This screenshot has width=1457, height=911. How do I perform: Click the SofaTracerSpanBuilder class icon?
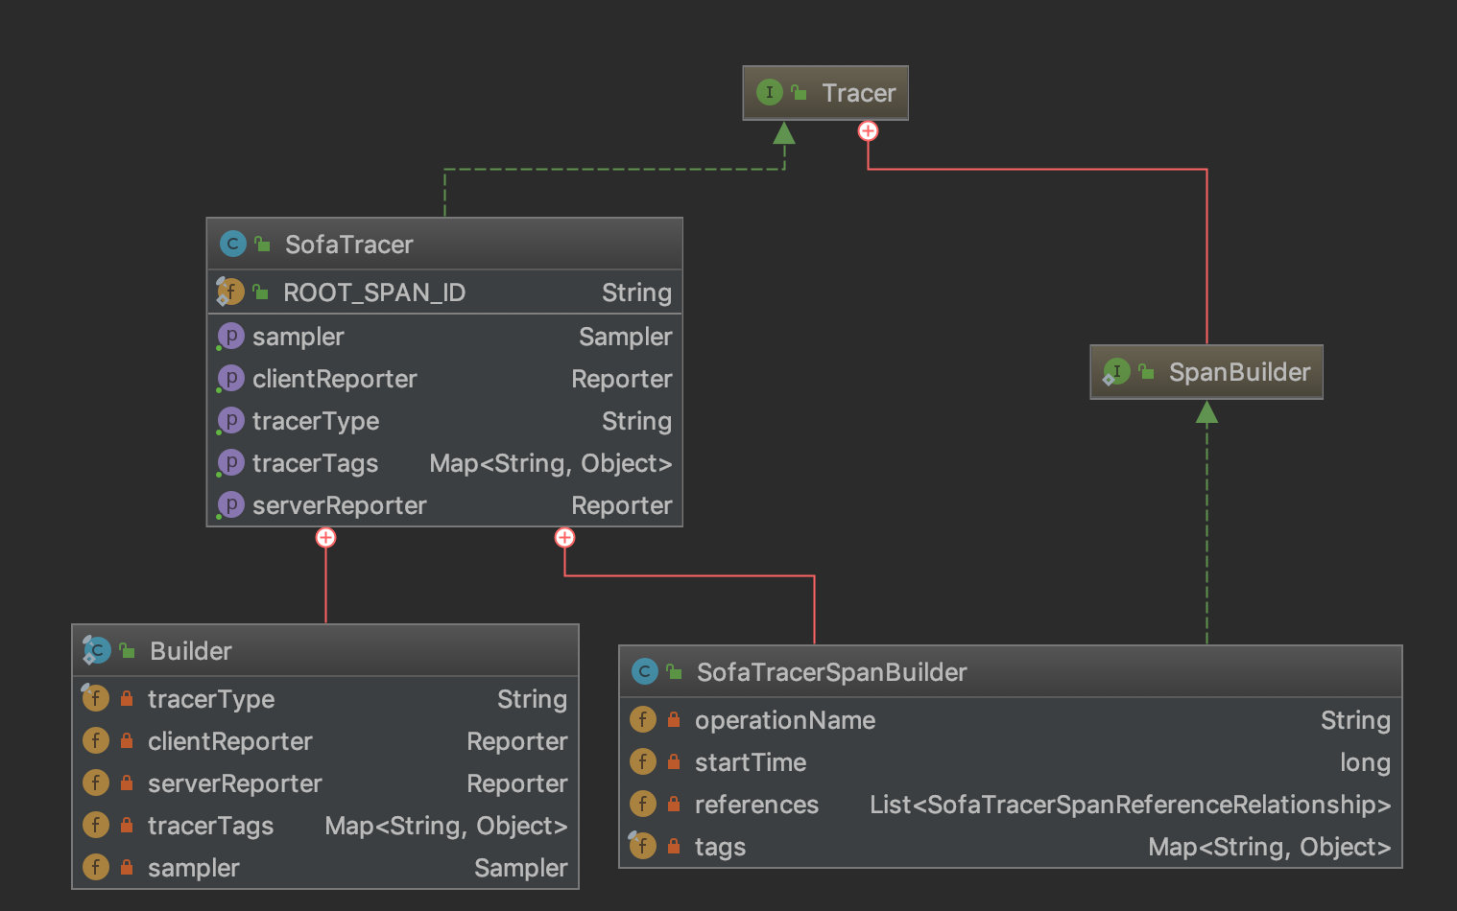tap(644, 672)
